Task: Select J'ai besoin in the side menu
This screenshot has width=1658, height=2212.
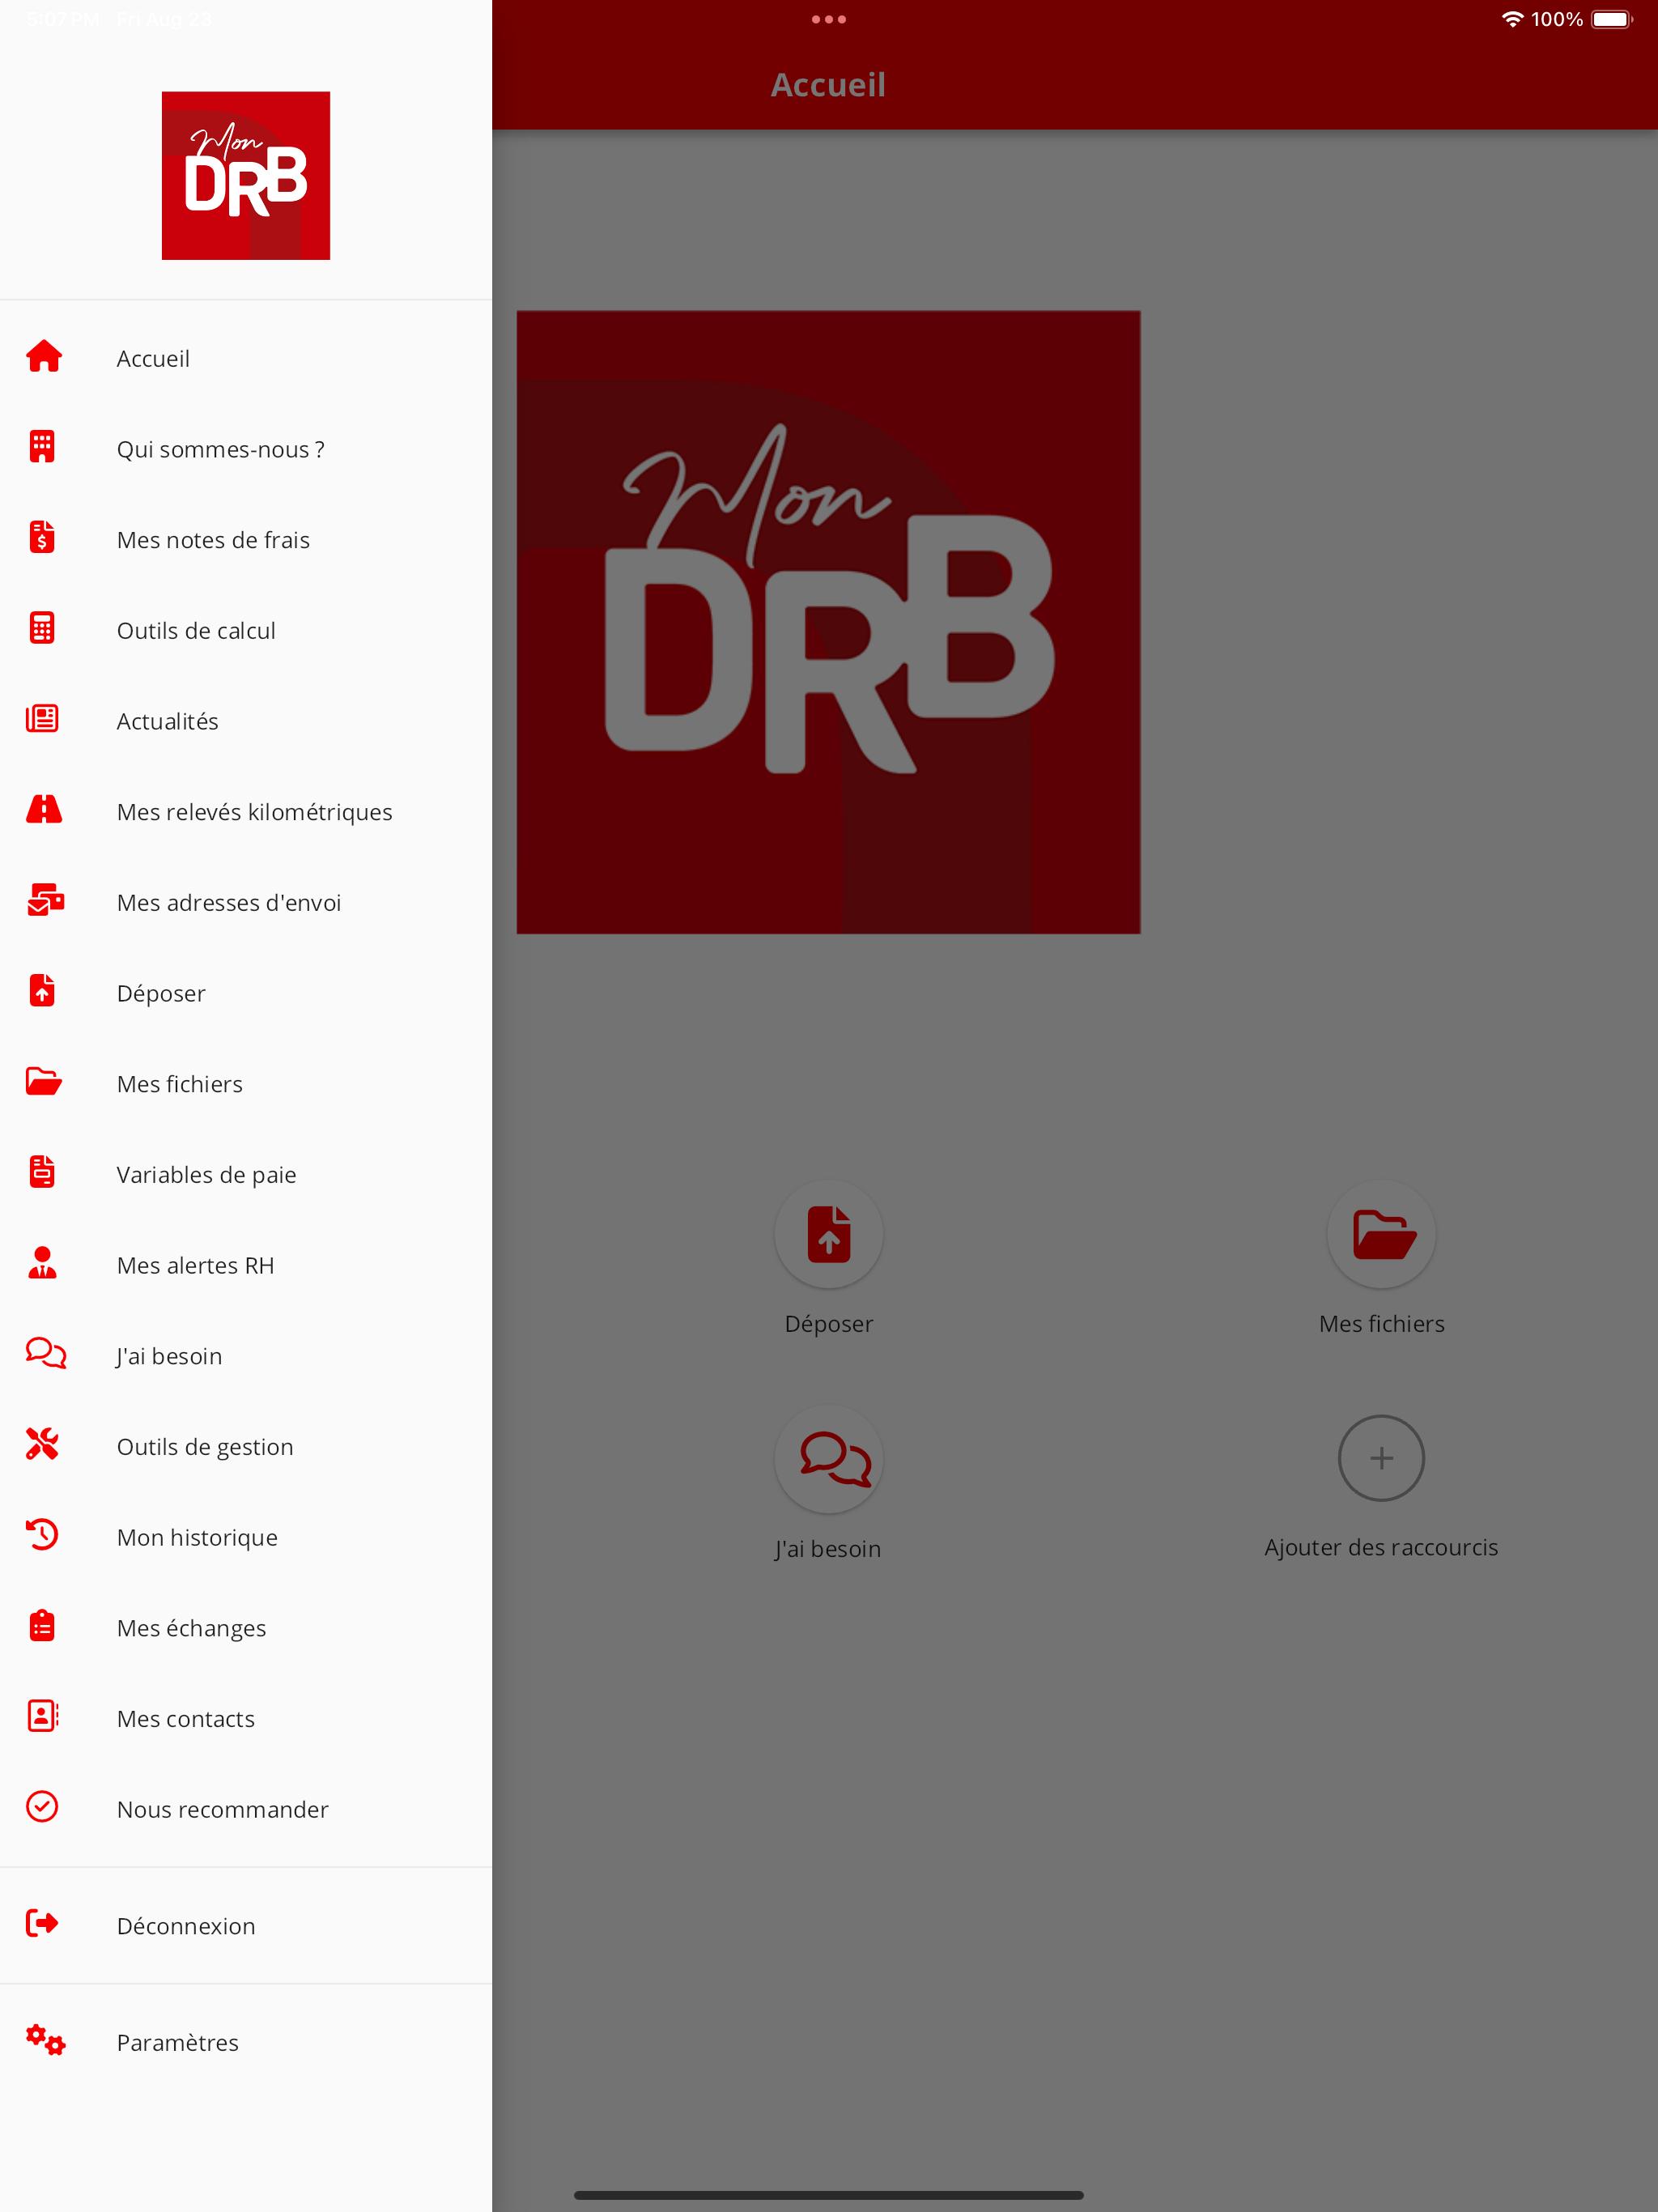Action: point(246,1356)
